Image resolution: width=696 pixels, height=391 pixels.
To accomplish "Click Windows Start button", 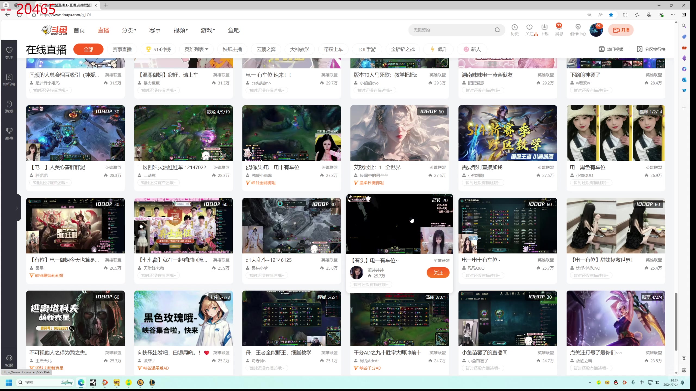I will tap(9, 383).
